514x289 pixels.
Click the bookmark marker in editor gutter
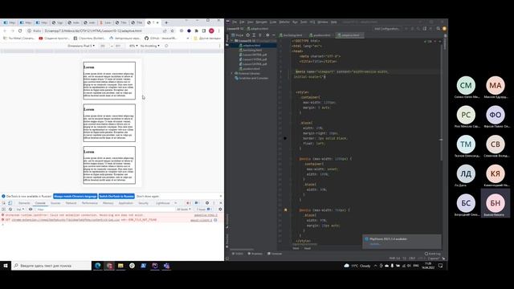286,210
